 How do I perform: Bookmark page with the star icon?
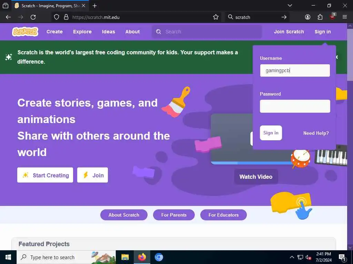(x=216, y=17)
